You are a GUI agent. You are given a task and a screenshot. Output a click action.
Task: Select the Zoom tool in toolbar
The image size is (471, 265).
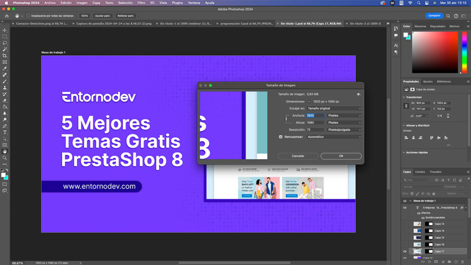5,158
